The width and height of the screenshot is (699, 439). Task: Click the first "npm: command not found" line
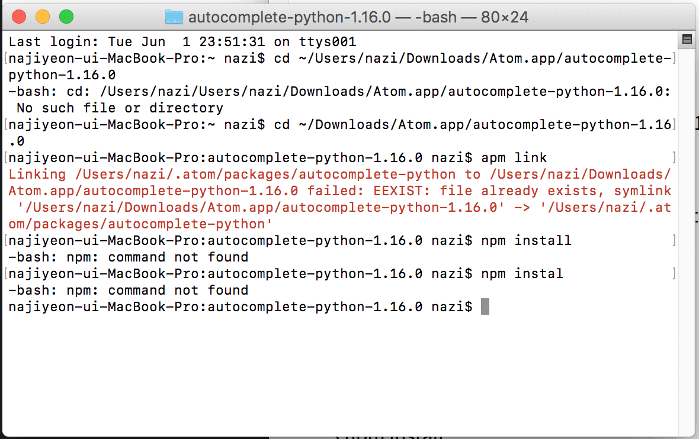128,257
